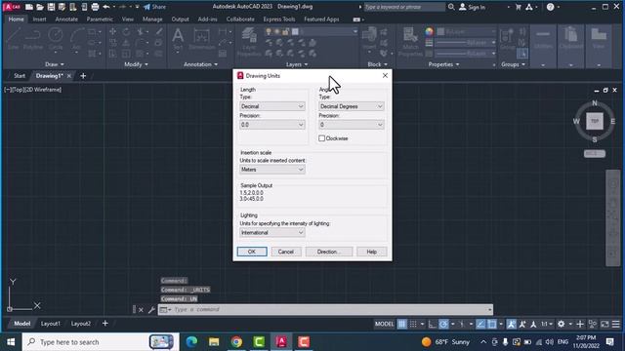Viewport: 625px width, 351px height.
Task: Click the Isolate Objects status bar icon
Action: (593, 324)
